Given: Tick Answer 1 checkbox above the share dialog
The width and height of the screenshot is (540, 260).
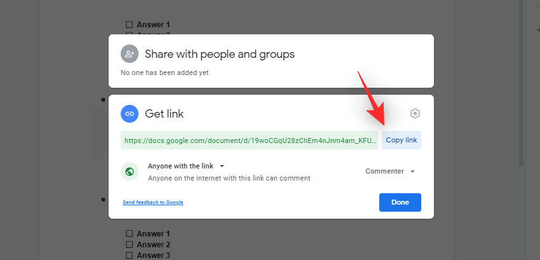Looking at the screenshot, I should pos(129,25).
